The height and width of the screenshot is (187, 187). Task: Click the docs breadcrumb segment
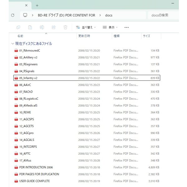click(109, 15)
